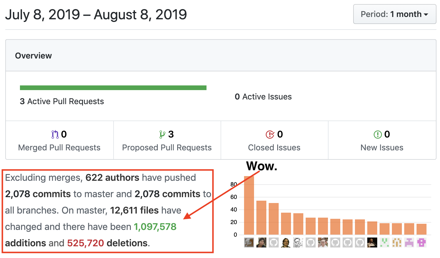This screenshot has width=440, height=258.
Task: Open the Merged Pull Requests section
Action: pos(59,147)
